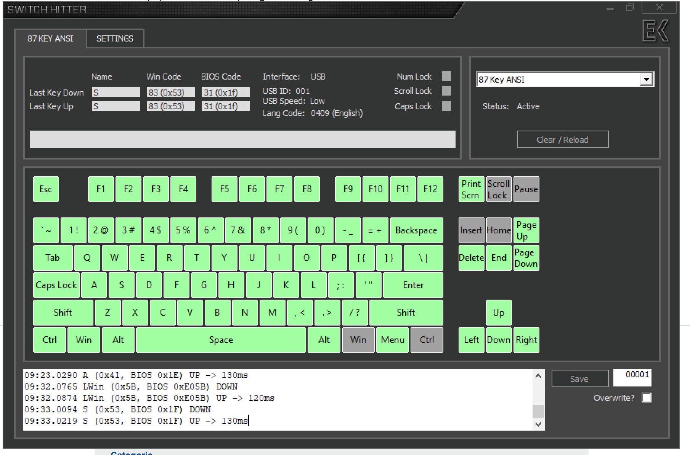
Task: Click the Up arrow key
Action: click(x=499, y=313)
